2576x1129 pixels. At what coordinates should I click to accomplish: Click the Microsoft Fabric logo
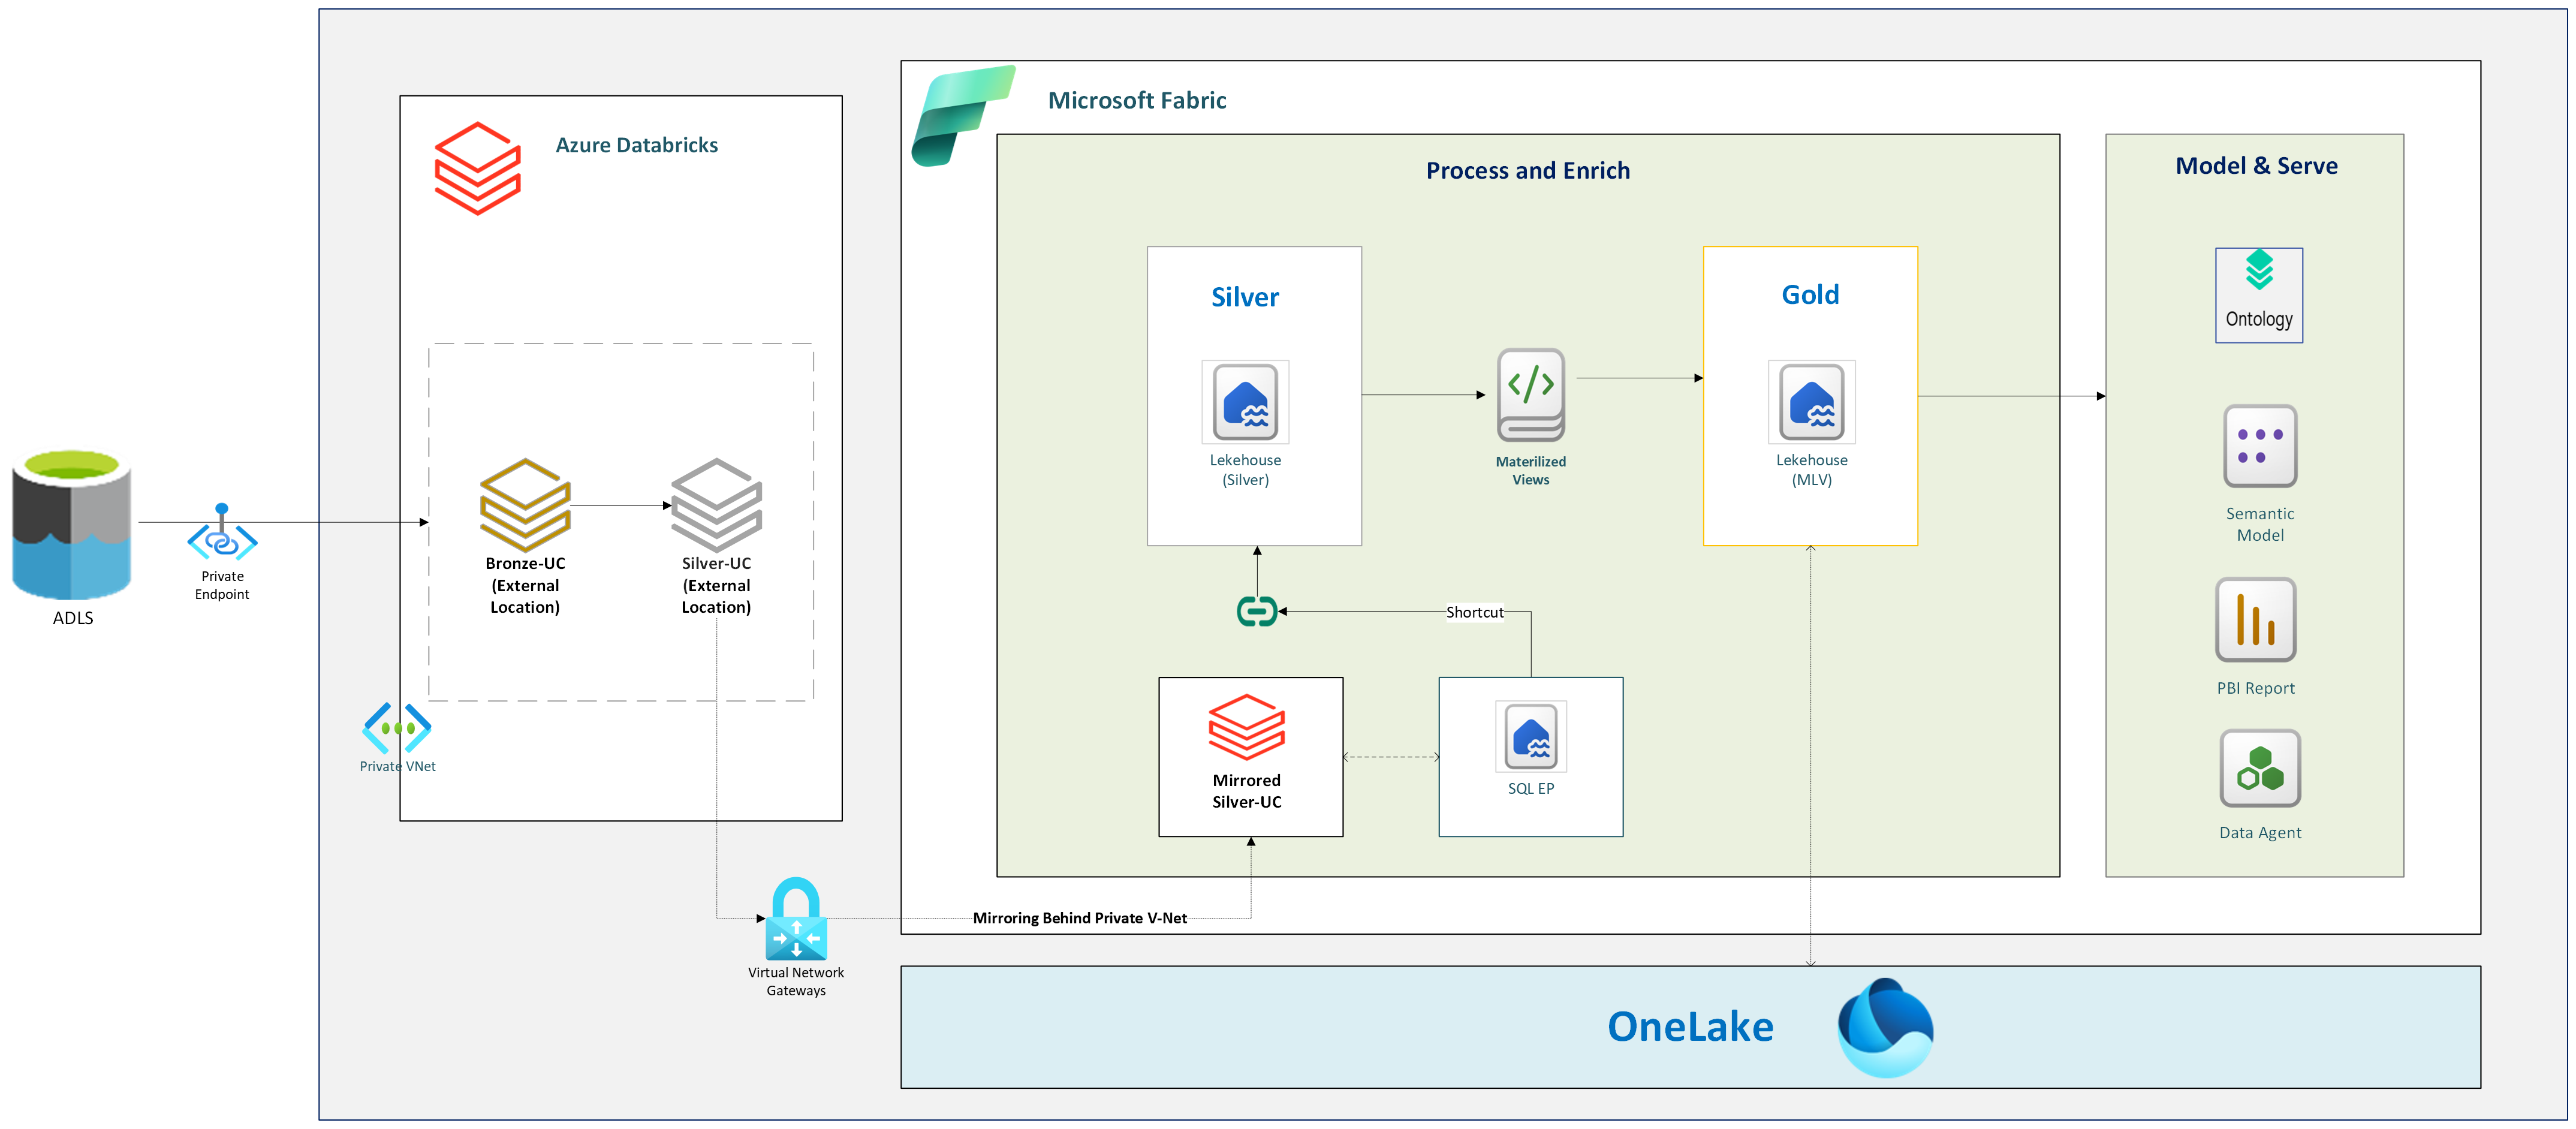pyautogui.click(x=963, y=115)
